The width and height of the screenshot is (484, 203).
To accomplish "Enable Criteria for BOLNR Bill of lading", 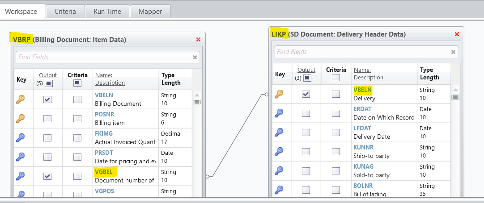I will click(336, 190).
